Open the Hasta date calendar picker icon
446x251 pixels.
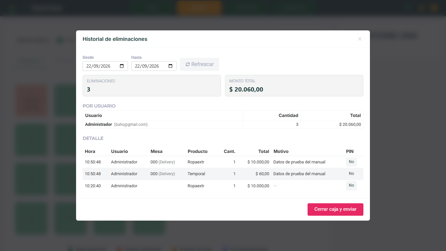pyautogui.click(x=170, y=66)
